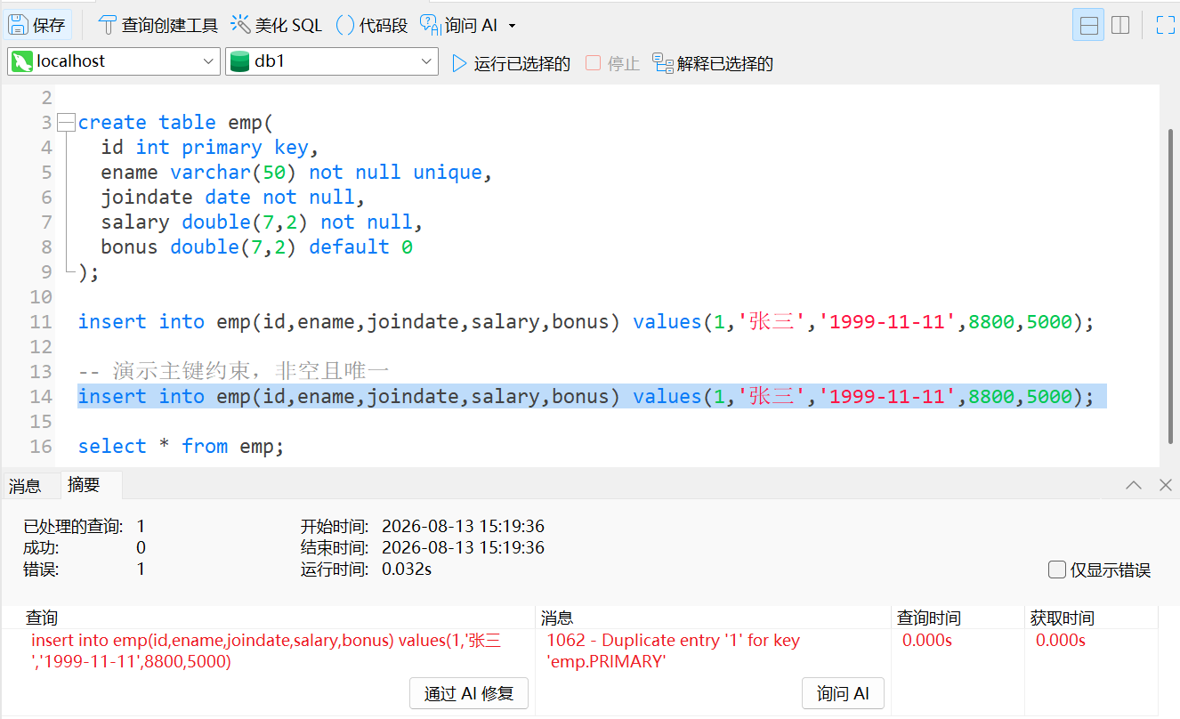The image size is (1180, 719).
Task: Click the Stop (停止) button
Action: 612,63
